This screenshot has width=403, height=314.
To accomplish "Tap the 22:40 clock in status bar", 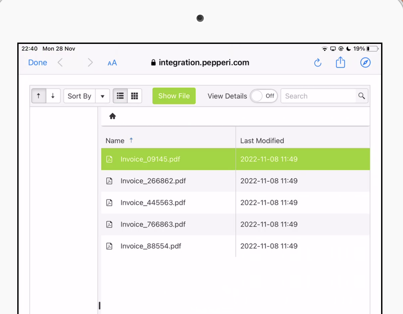I will [x=30, y=49].
